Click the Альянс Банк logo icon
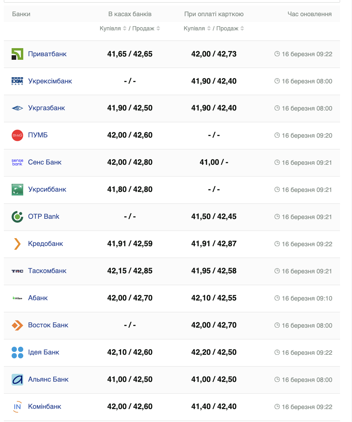 (x=17, y=380)
